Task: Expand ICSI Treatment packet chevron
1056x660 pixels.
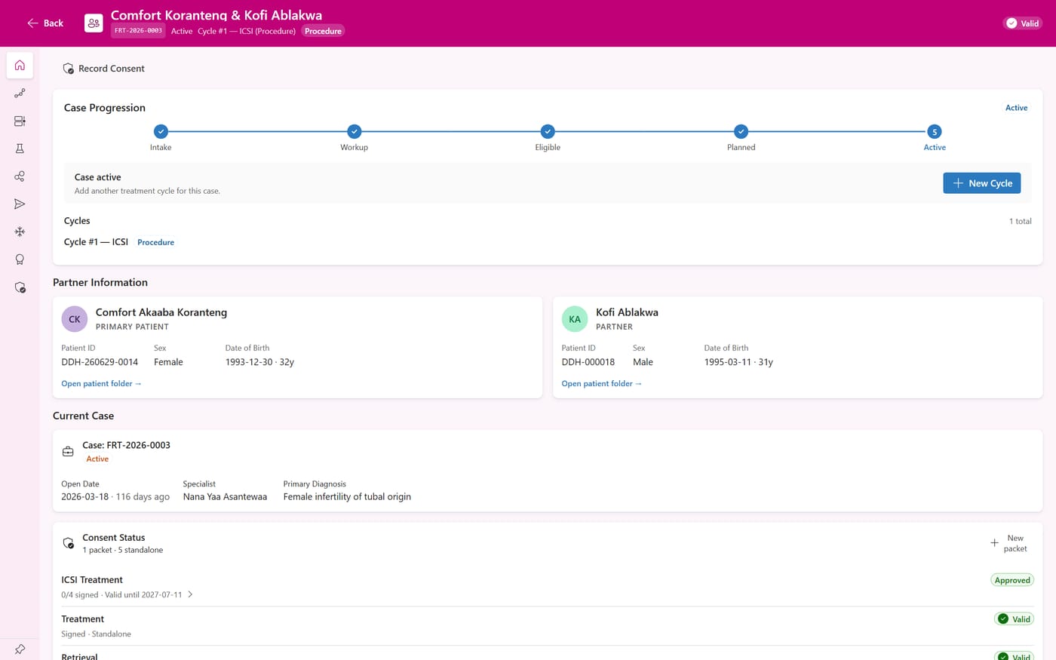Action: point(190,594)
